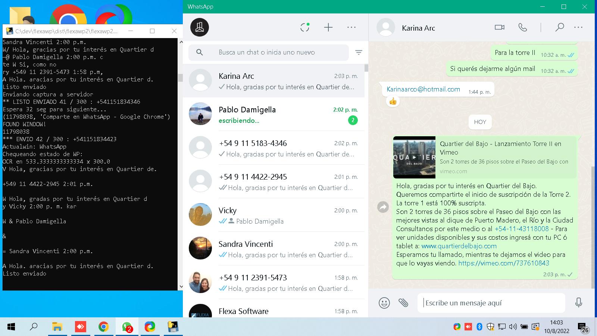The image size is (597, 336).
Task: Click the chat list scrollbar
Action: point(366,68)
